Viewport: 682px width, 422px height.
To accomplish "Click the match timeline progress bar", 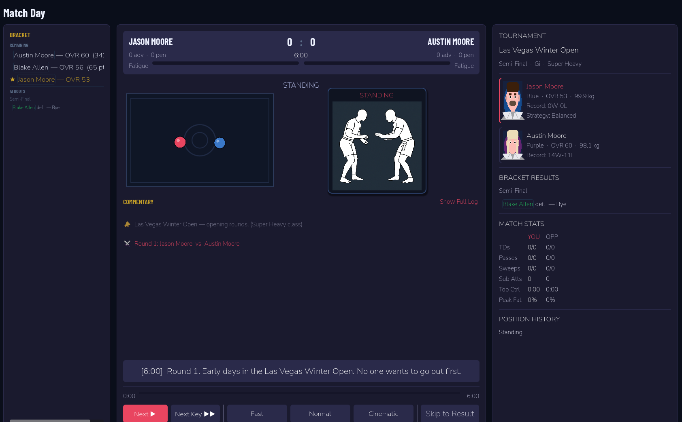I will click(299, 392).
